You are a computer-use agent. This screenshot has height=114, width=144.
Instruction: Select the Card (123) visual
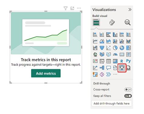click(122, 55)
